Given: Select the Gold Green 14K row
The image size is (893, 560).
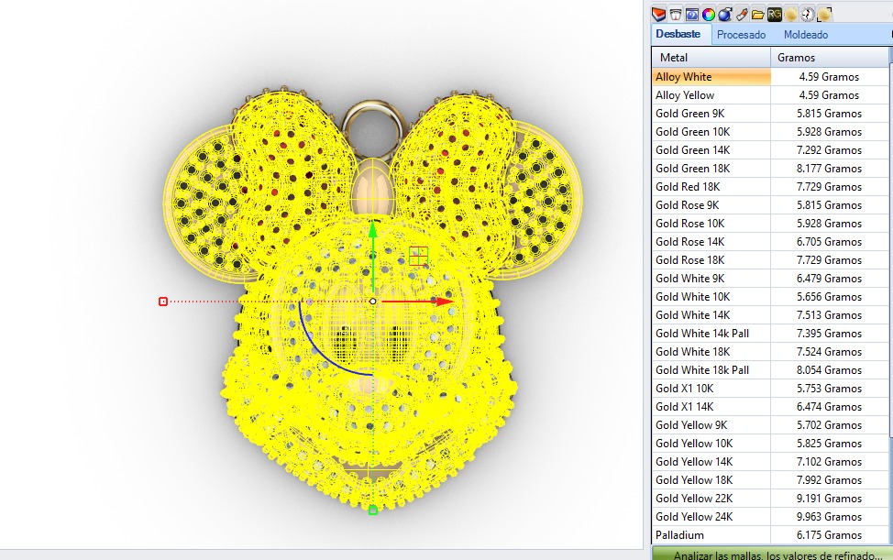Looking at the screenshot, I should pyautogui.click(x=770, y=150).
